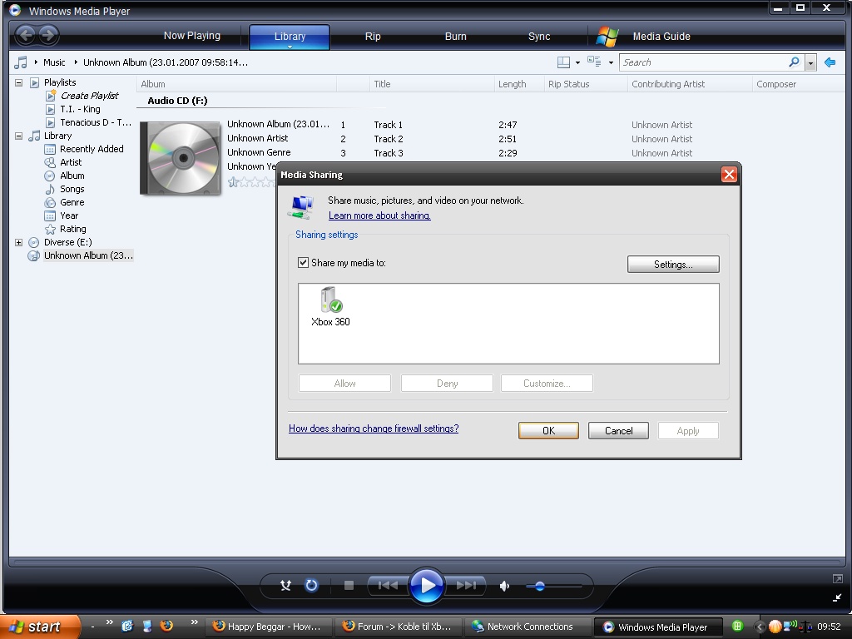Open the Tenacious D playlist

(x=96, y=123)
